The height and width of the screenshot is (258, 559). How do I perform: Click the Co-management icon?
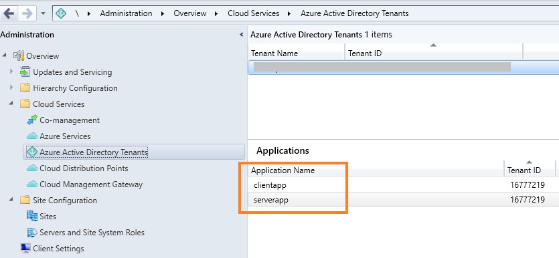click(x=32, y=120)
